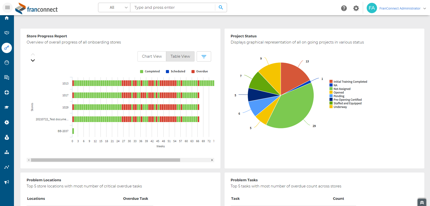
Task: Toggle Scheduled series in chart legend
Action: pos(175,72)
